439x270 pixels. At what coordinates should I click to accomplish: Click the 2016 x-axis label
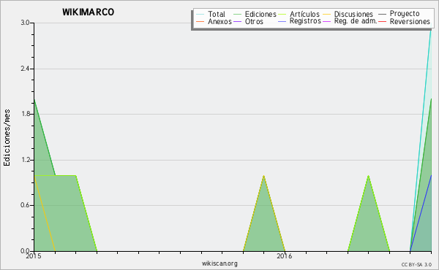coord(285,256)
